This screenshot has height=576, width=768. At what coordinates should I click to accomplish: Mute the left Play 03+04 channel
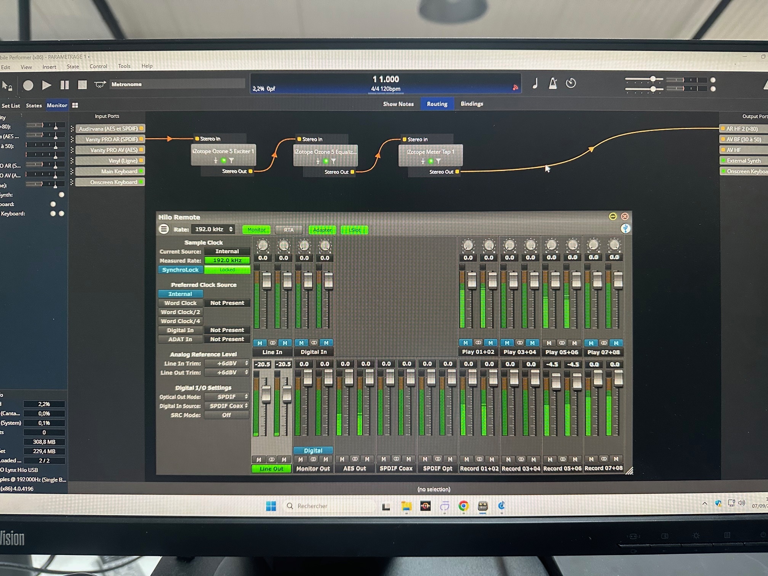(x=507, y=342)
